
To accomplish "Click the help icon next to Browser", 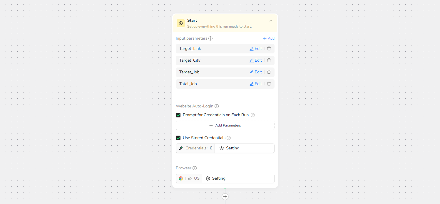I will pyautogui.click(x=195, y=168).
